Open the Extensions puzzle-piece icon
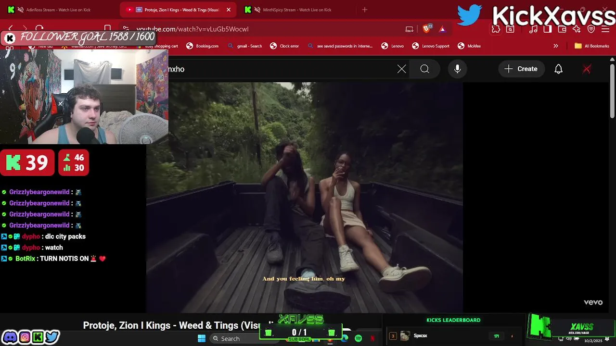The image size is (616, 346). coord(496,29)
